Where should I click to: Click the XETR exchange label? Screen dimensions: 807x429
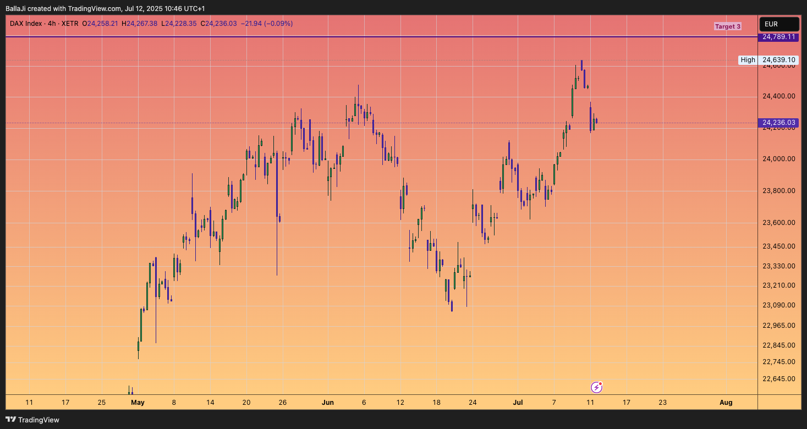69,24
